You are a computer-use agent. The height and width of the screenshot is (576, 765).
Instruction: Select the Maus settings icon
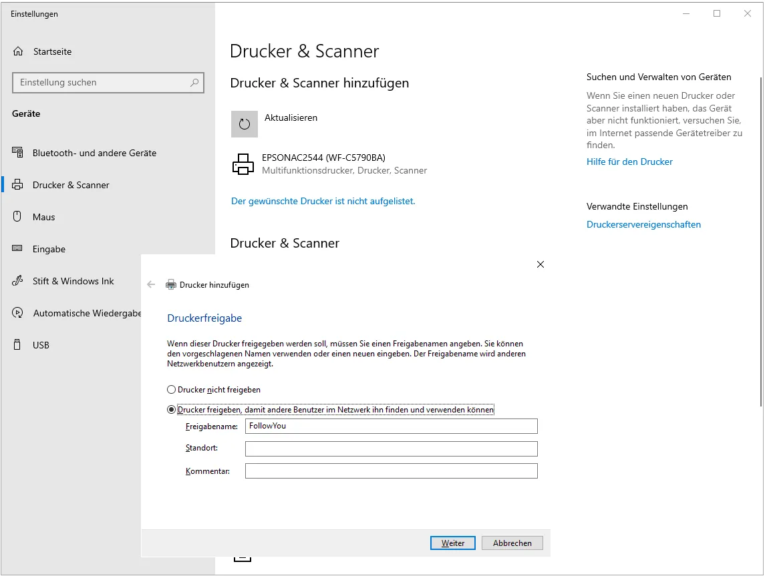18,217
